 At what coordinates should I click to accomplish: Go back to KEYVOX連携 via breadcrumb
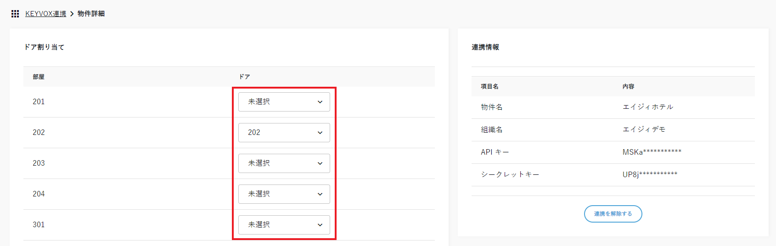(x=45, y=14)
